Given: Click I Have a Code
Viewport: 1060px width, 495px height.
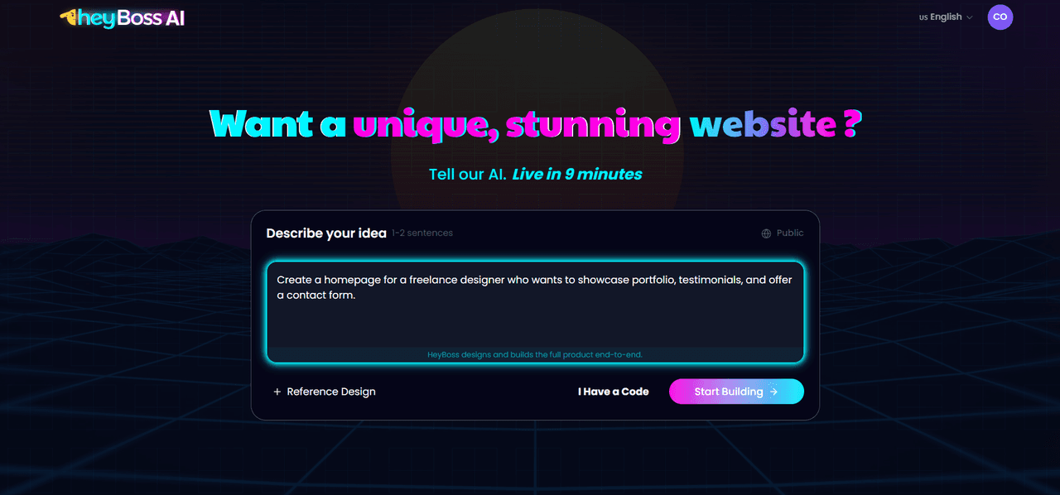Looking at the screenshot, I should pyautogui.click(x=613, y=392).
